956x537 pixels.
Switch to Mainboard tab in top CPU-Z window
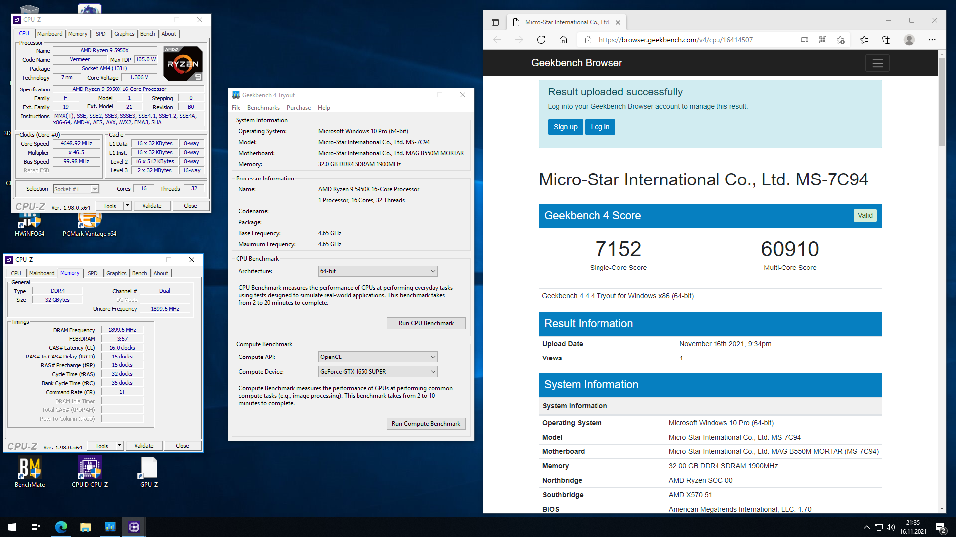(50, 34)
